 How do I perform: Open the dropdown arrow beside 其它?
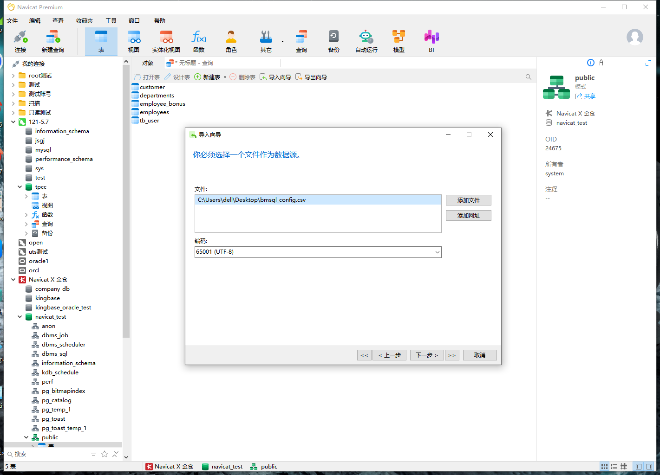[282, 42]
